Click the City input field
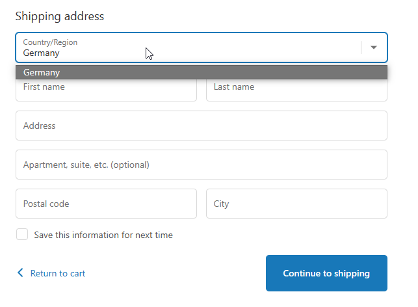 296,204
